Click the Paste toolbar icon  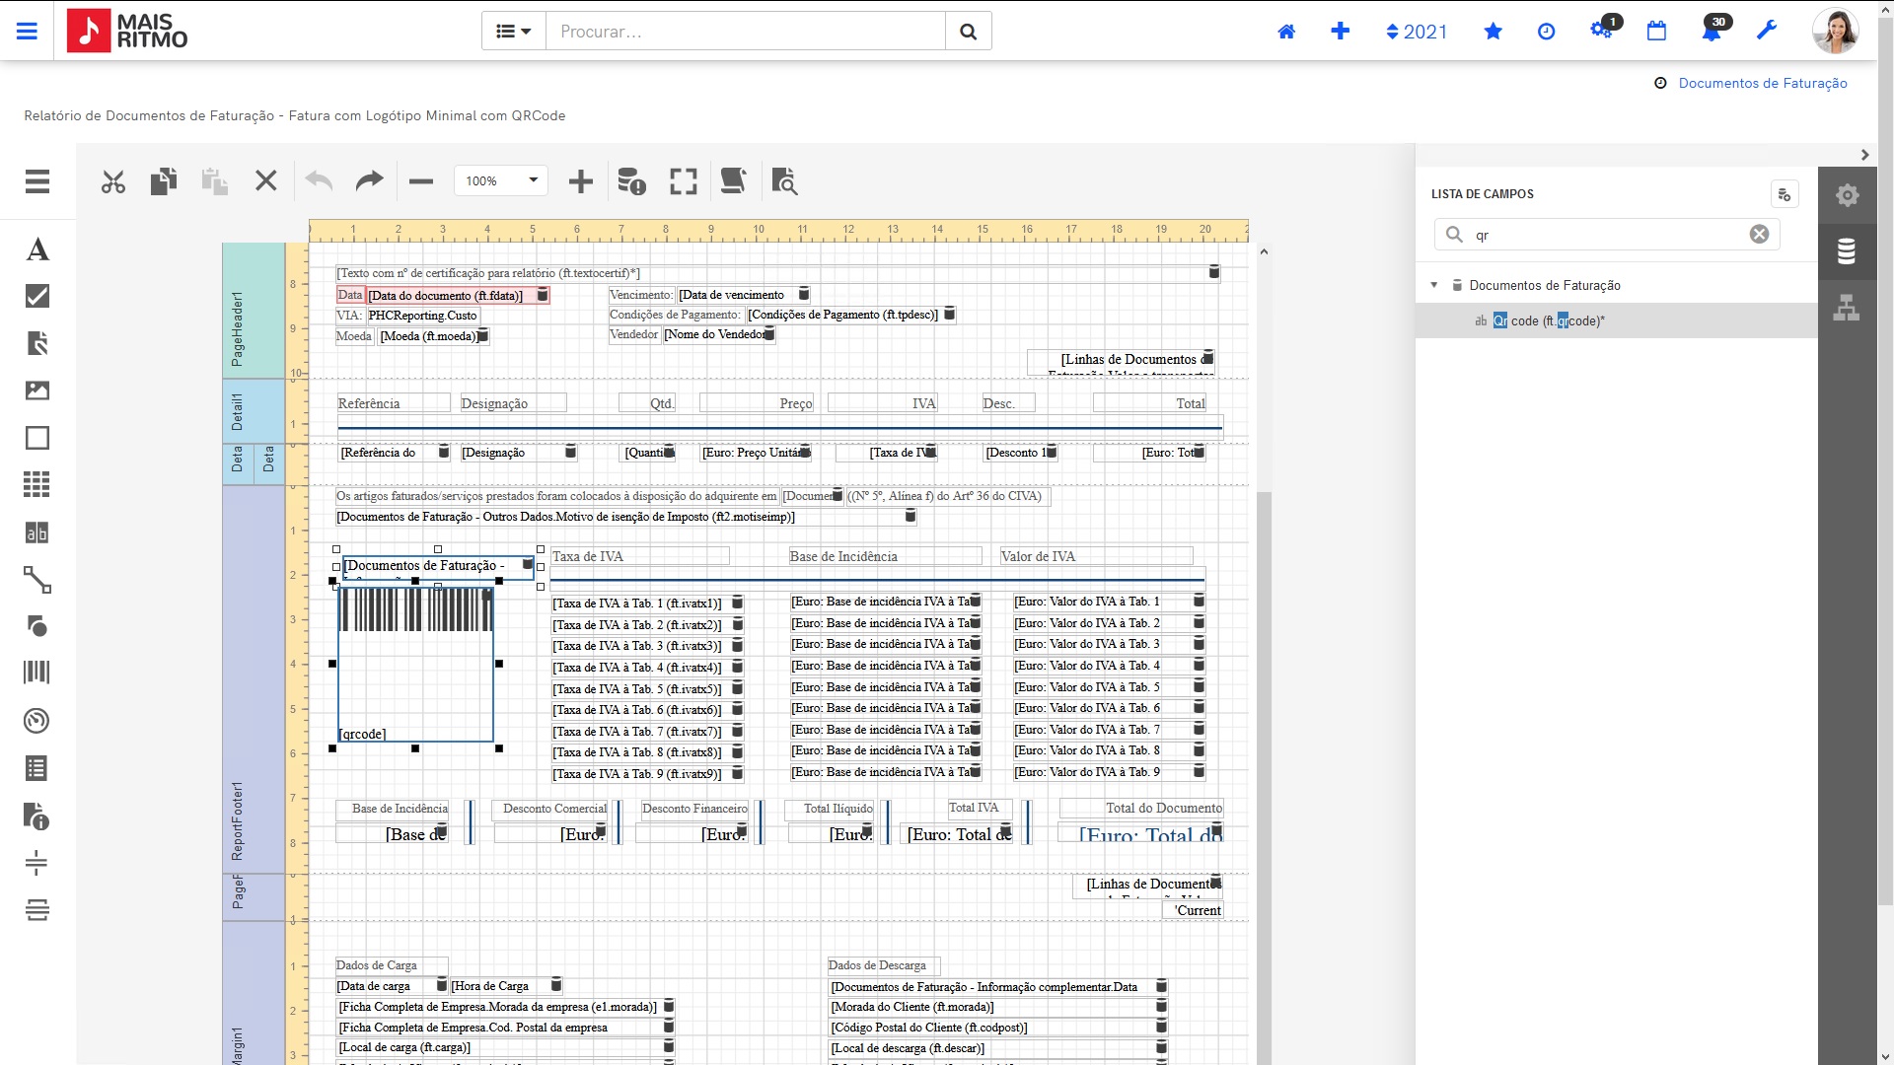pos(214,181)
